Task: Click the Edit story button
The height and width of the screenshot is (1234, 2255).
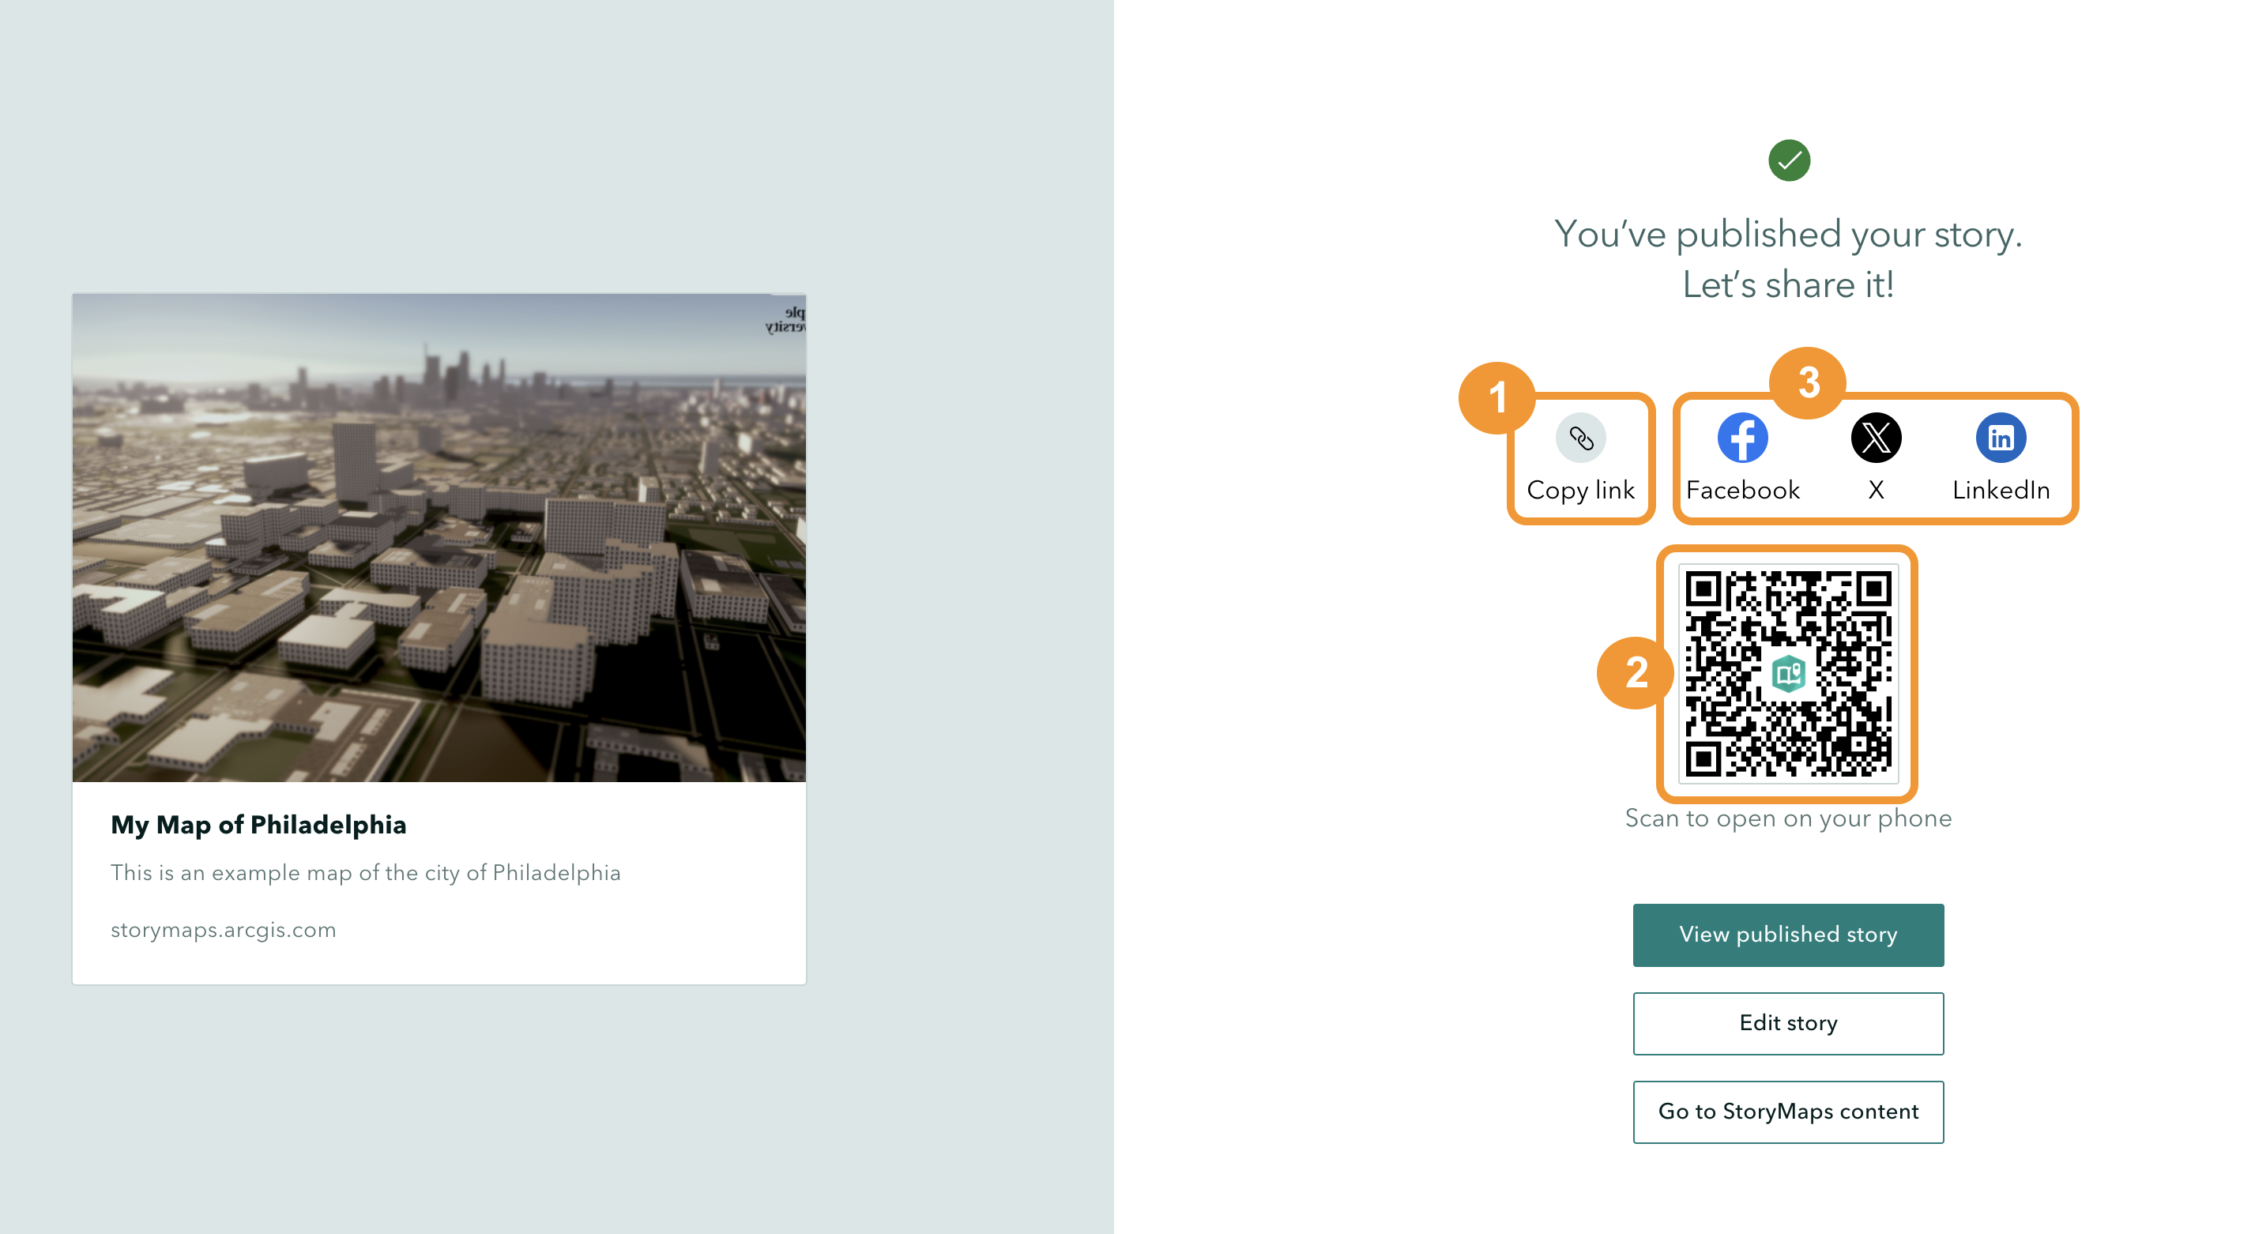Action: 1787,1023
